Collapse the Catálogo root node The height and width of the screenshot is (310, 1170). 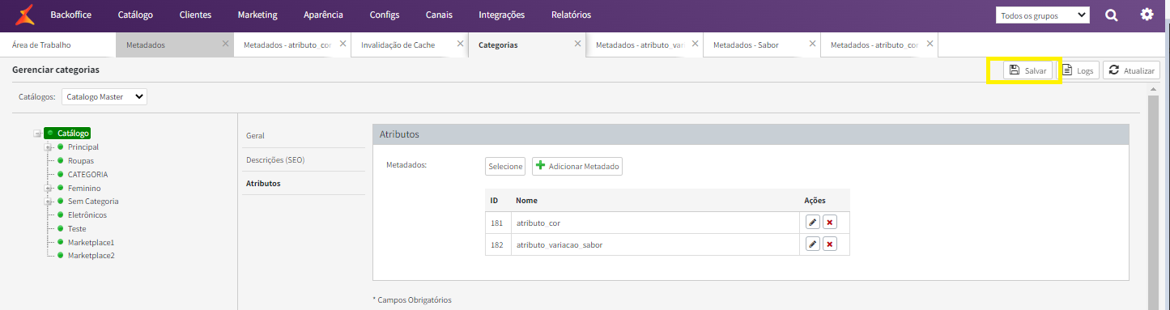pos(37,134)
